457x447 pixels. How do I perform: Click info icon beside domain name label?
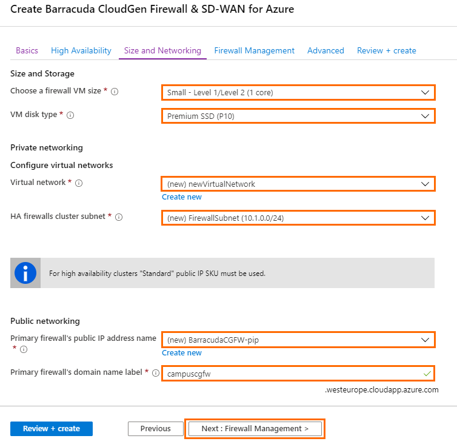coord(156,373)
